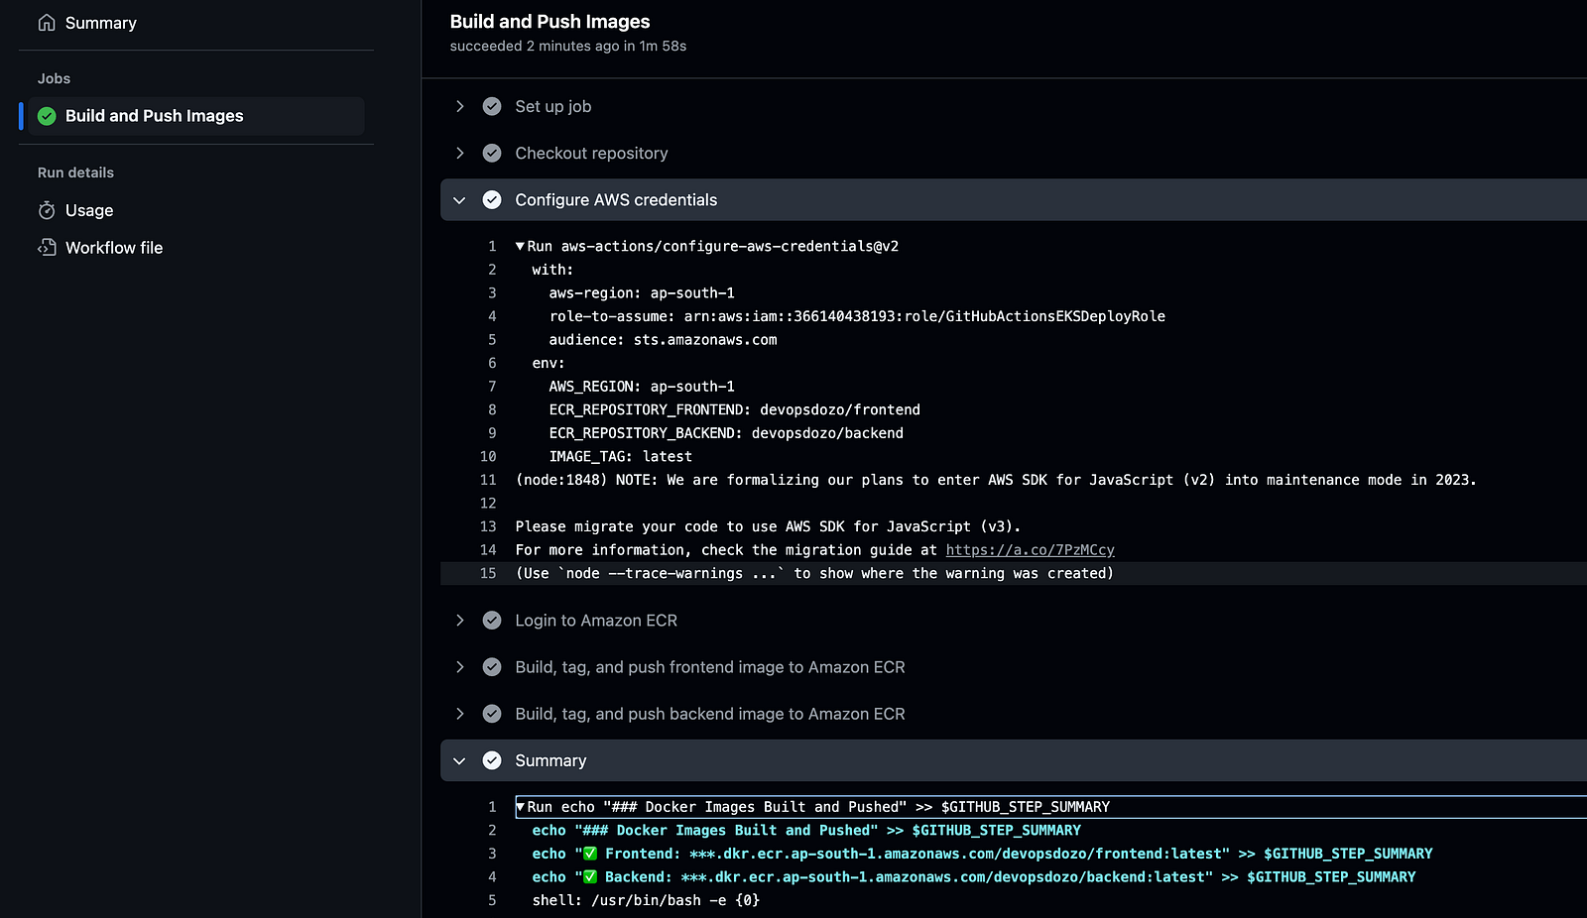The height and width of the screenshot is (918, 1587).
Task: Expand Login to Amazon ECR step chevron
Action: [460, 621]
